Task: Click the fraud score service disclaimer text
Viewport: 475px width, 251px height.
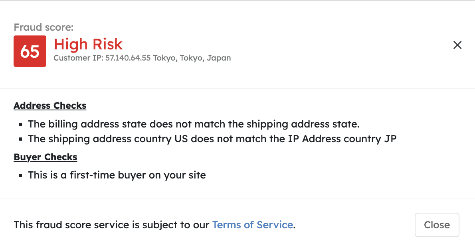Action: (112, 225)
